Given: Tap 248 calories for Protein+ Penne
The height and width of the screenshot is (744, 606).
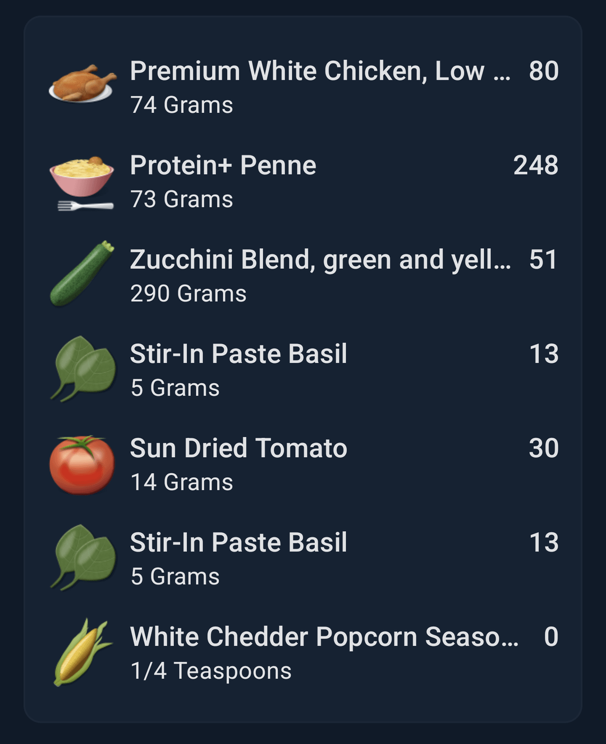Looking at the screenshot, I should point(536,165).
